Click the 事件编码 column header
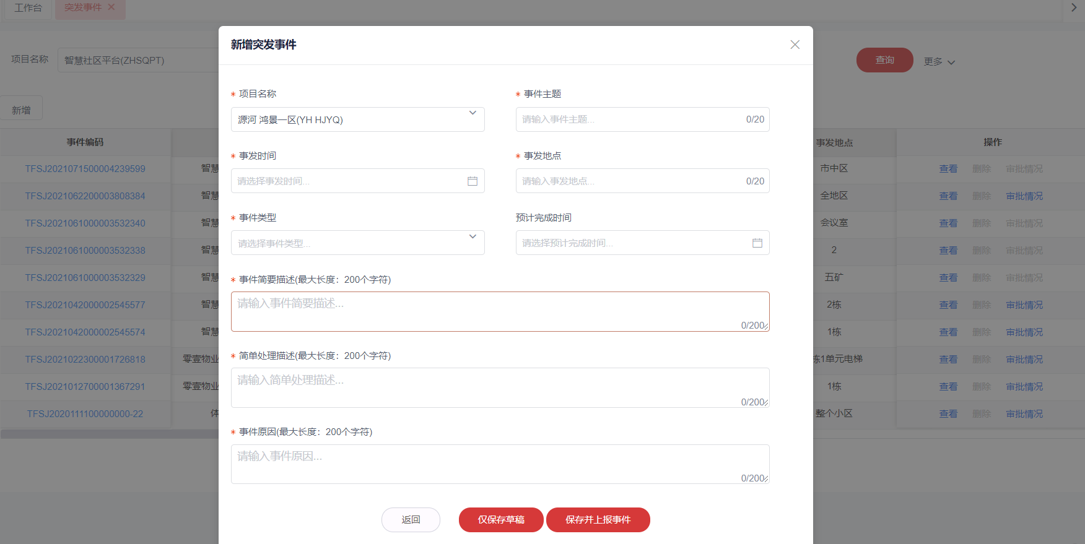This screenshot has width=1085, height=544. pos(85,142)
